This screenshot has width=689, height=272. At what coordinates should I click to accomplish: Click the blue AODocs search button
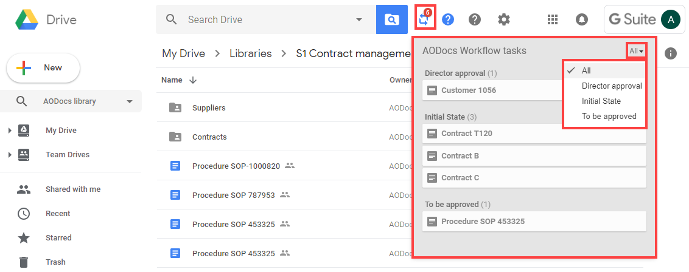pos(391,19)
